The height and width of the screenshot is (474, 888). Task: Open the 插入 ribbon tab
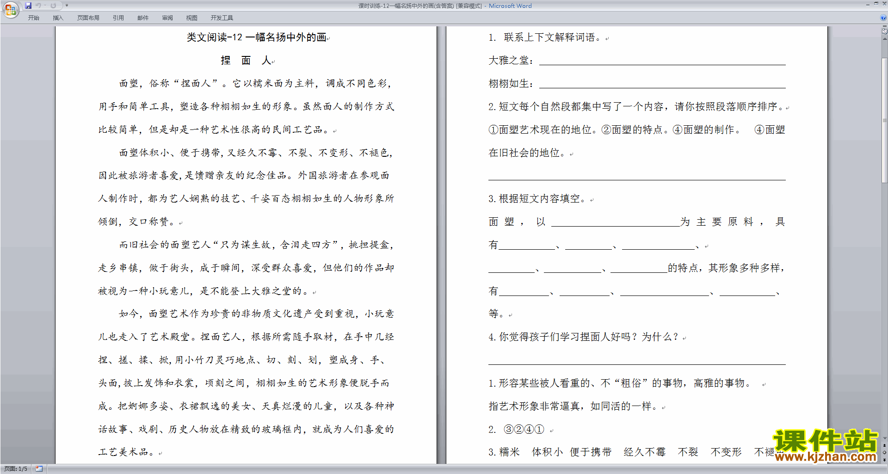click(x=58, y=18)
